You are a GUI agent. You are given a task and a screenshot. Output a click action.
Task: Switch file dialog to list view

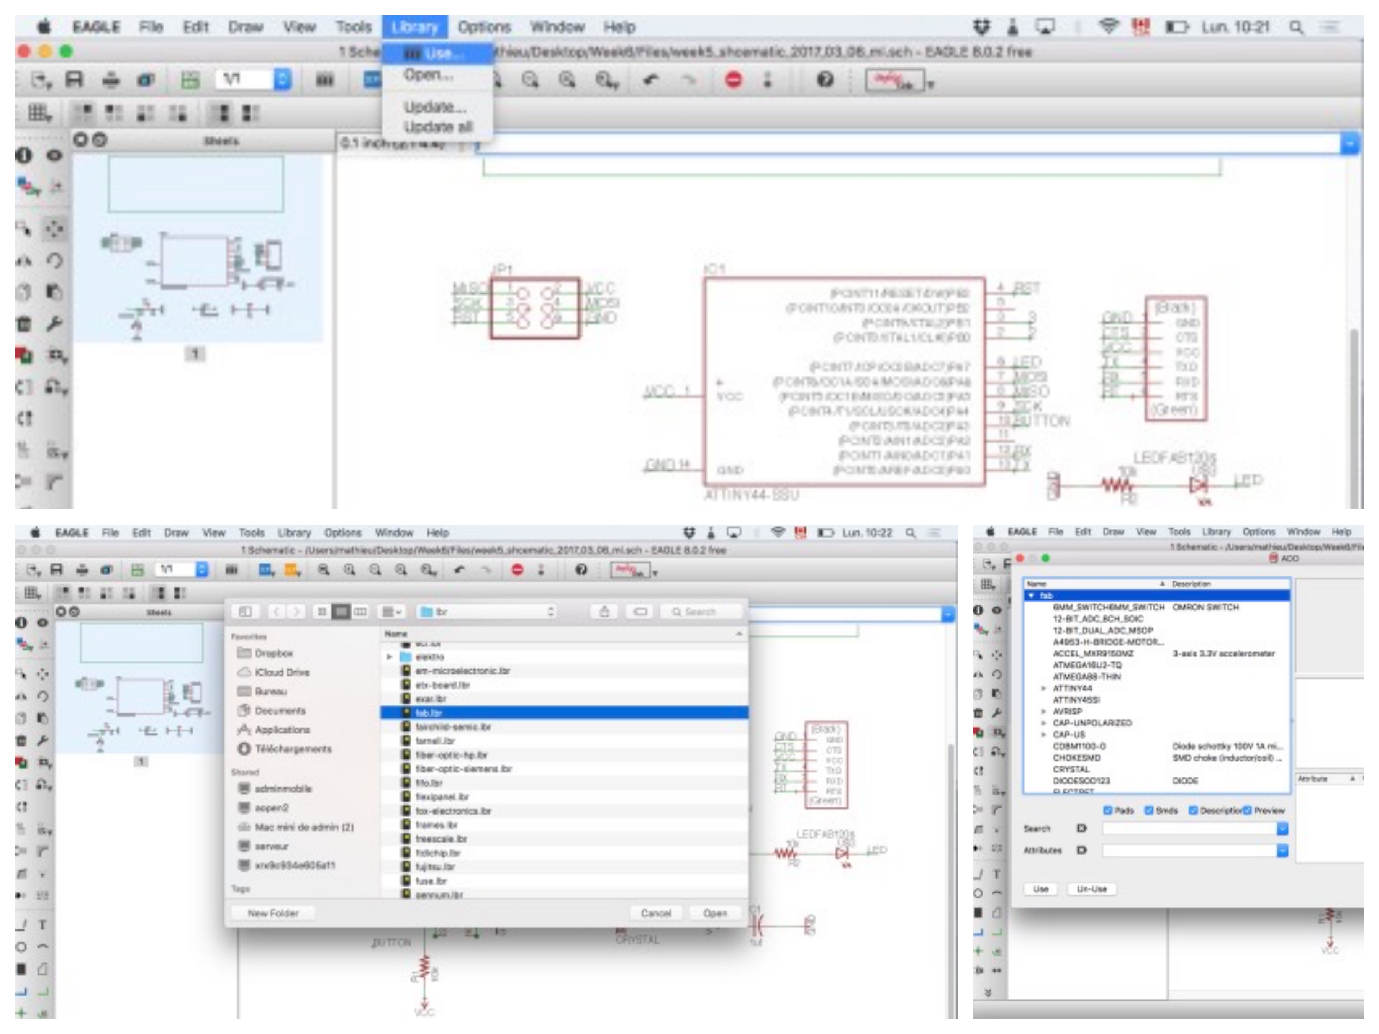pyautogui.click(x=341, y=612)
